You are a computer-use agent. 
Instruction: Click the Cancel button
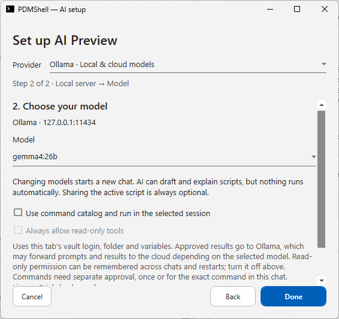pyautogui.click(x=32, y=296)
